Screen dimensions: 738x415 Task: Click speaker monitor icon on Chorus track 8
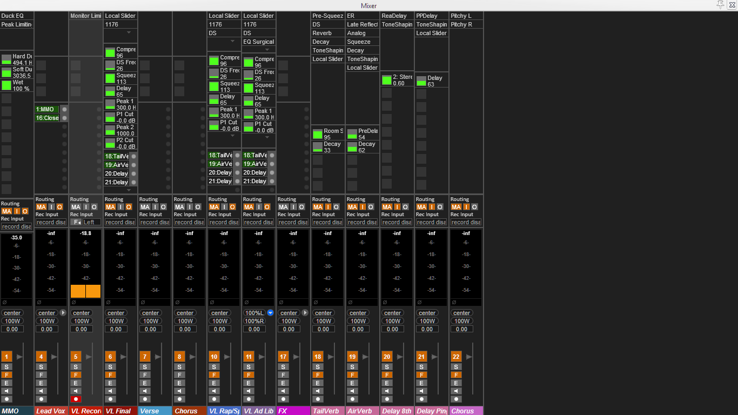pos(179,391)
